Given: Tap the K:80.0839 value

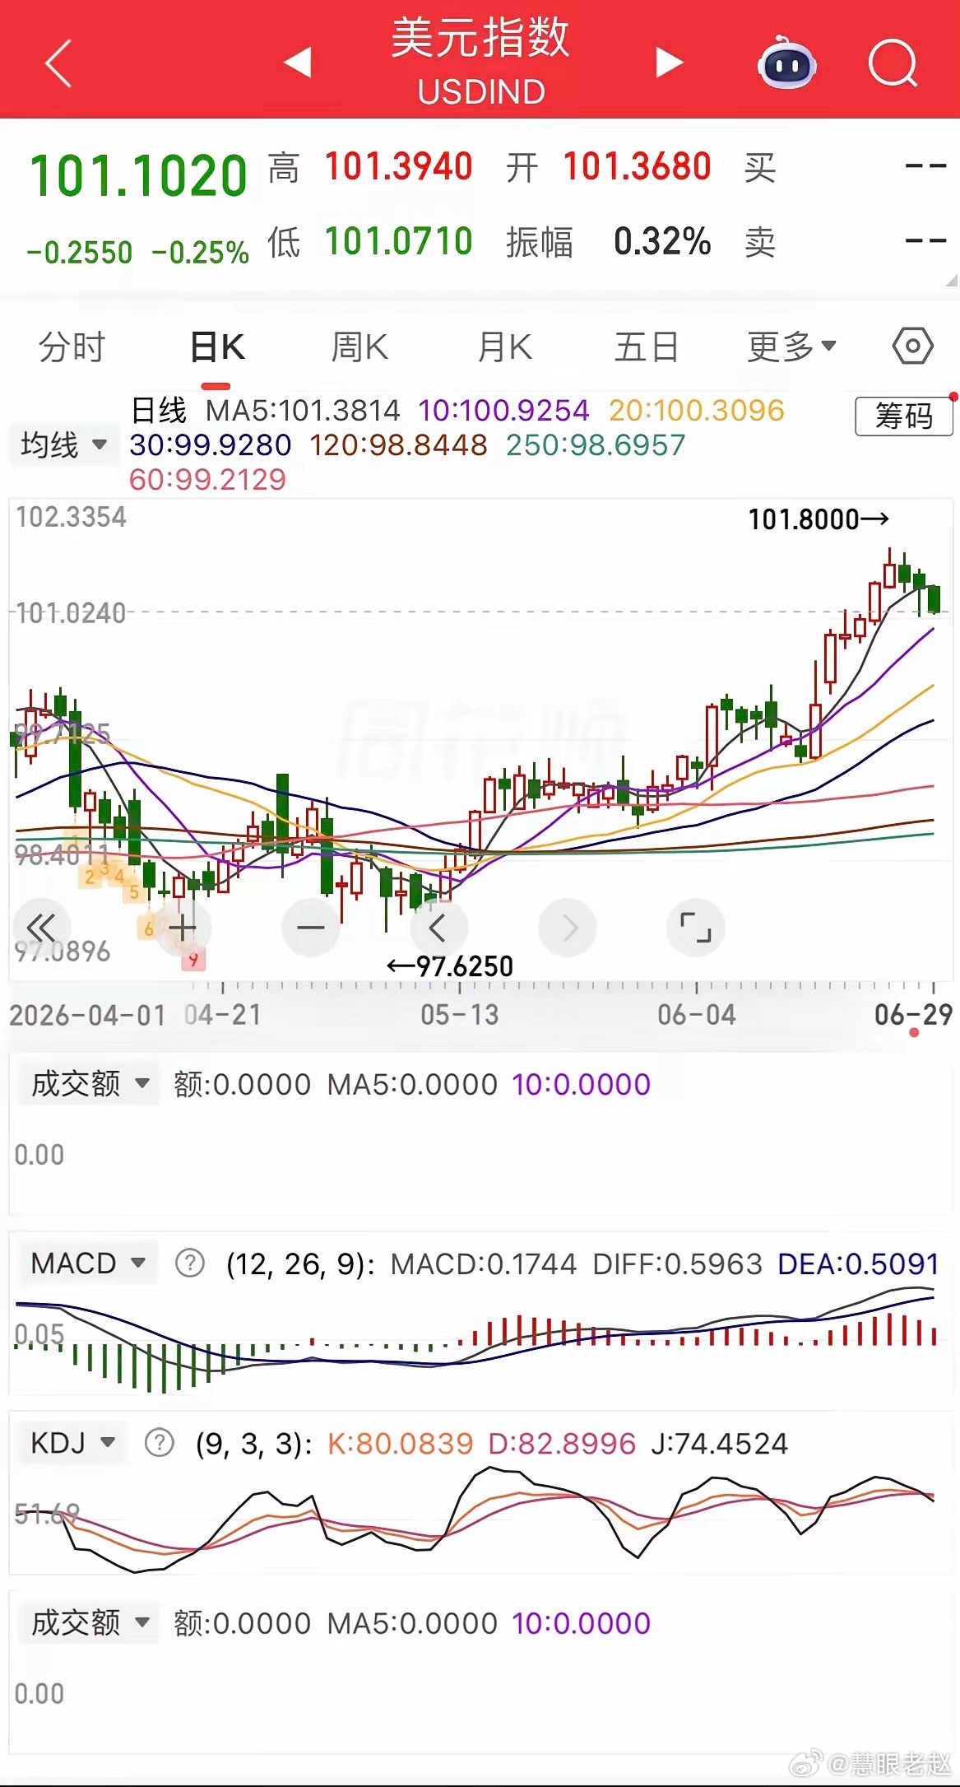Looking at the screenshot, I should [401, 1443].
